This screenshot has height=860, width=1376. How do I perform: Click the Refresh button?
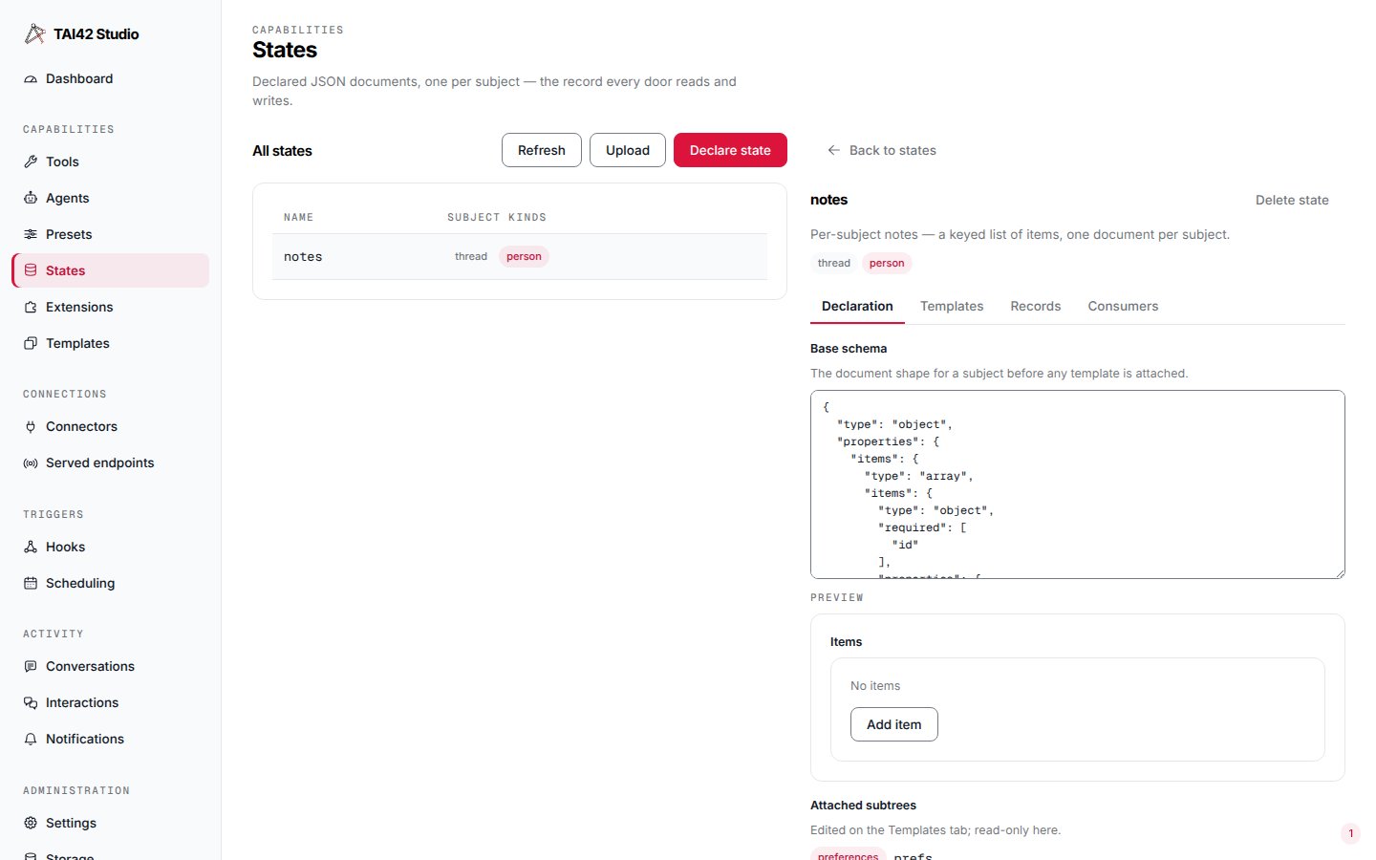[x=542, y=150]
